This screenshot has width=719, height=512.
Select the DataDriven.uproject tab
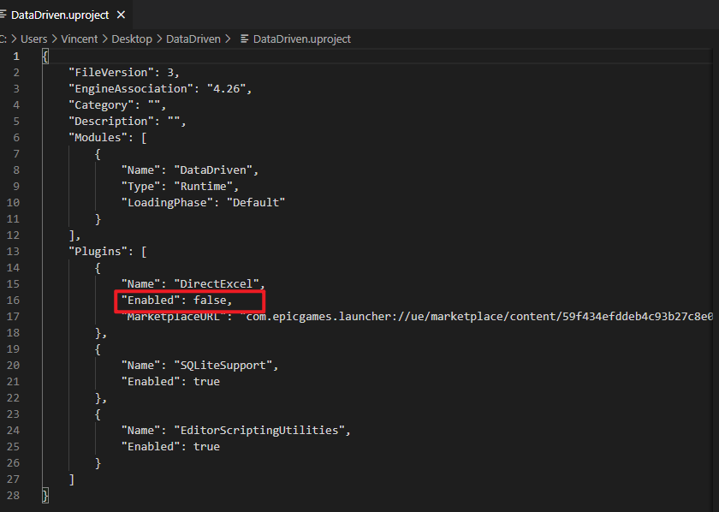[x=60, y=15]
